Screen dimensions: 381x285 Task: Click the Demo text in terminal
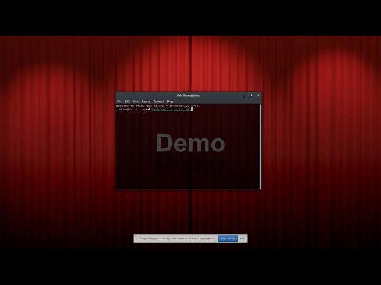190,143
